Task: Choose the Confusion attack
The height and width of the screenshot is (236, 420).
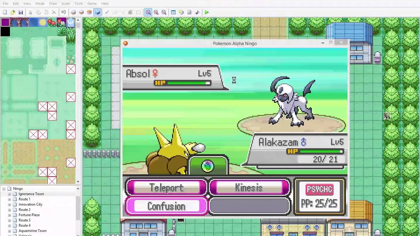Action: pyautogui.click(x=166, y=206)
